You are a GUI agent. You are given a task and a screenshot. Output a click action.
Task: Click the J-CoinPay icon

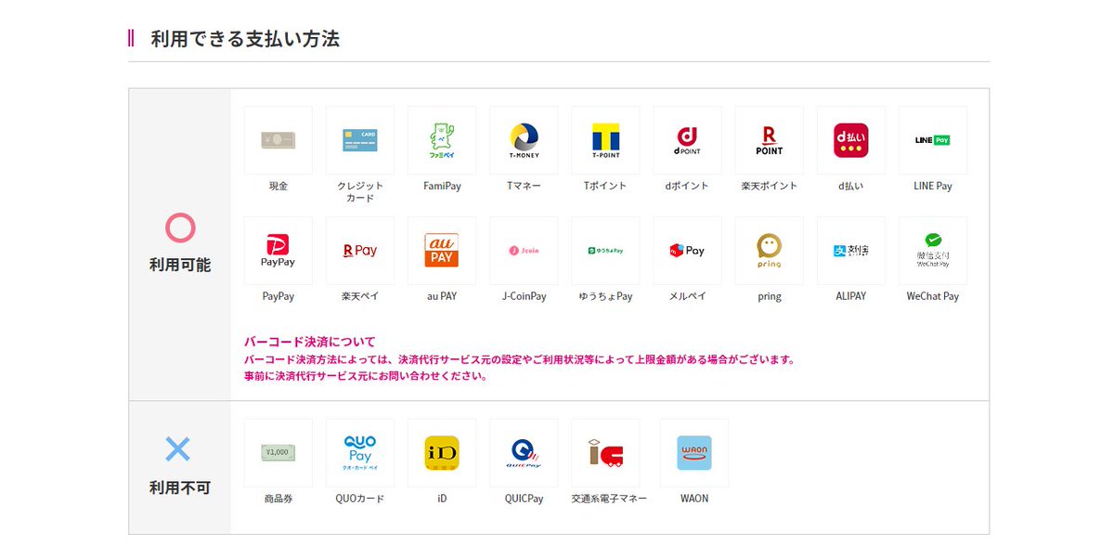tap(524, 251)
